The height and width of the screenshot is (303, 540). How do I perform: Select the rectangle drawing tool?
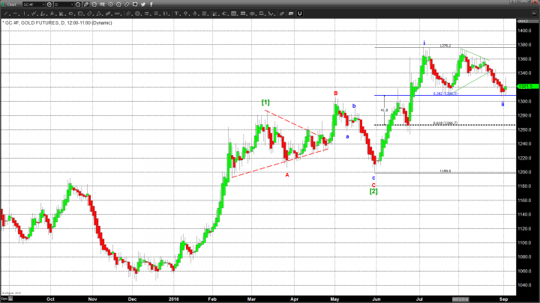coord(80,13)
